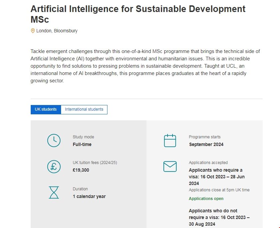The image size is (280, 228).
Task: Click the green Applications open status
Action: point(206,199)
